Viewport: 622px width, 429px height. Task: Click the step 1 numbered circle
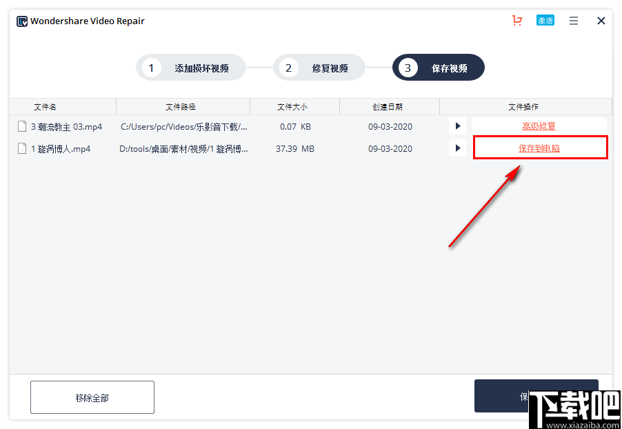point(151,67)
